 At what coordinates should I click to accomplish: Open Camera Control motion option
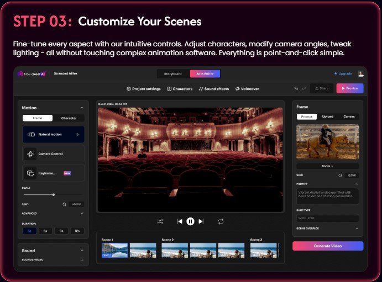click(54, 153)
